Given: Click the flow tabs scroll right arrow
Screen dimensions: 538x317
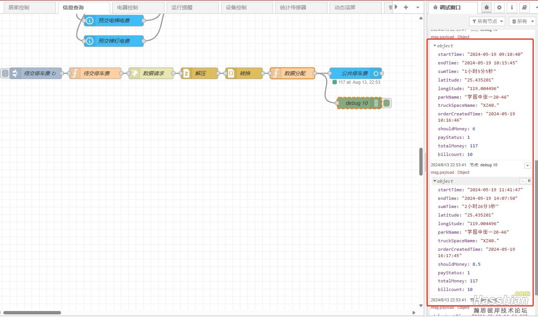Looking at the screenshot, I should click(396, 7).
